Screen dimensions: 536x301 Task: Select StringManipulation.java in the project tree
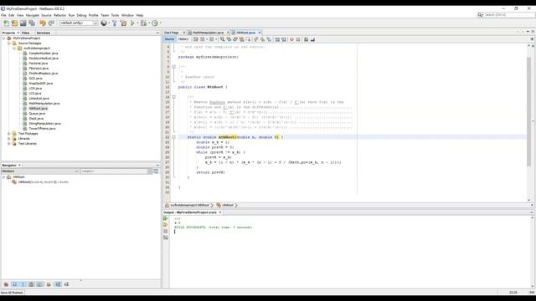(44, 124)
